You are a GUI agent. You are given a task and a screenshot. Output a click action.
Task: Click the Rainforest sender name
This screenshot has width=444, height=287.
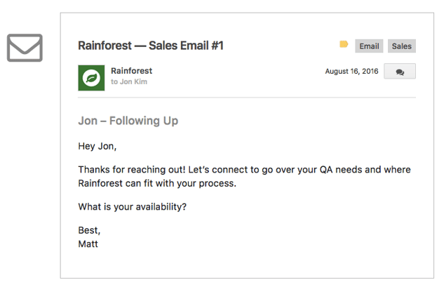[131, 71]
